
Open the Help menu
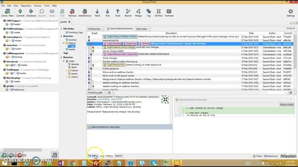(54, 6)
